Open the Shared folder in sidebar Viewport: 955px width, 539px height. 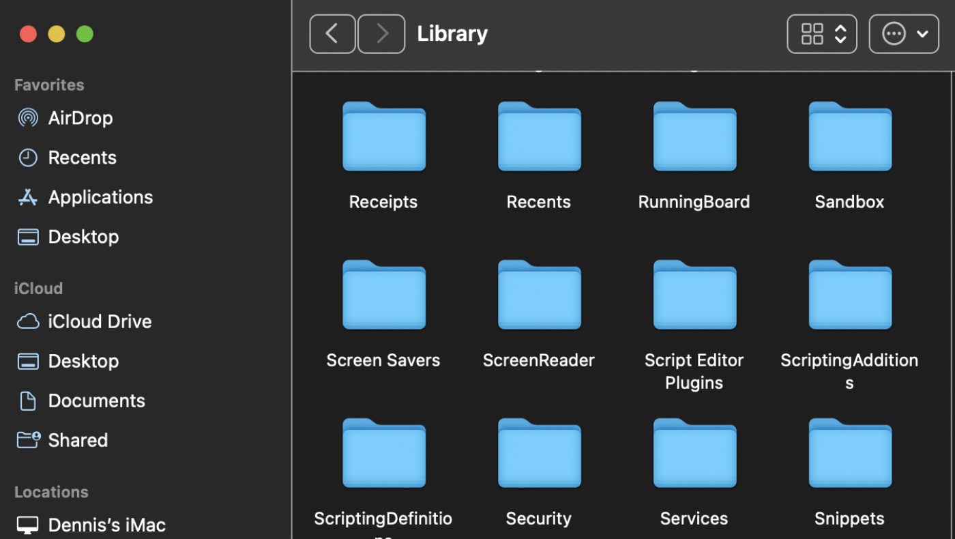click(x=78, y=440)
